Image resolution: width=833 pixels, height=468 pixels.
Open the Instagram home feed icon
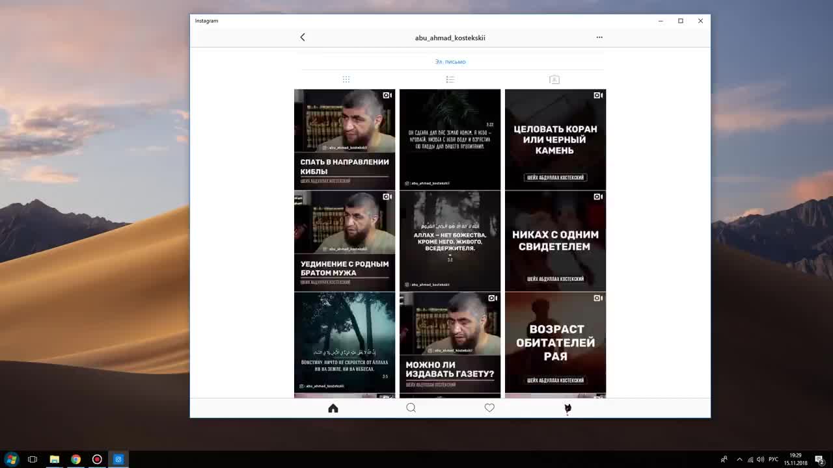(333, 408)
